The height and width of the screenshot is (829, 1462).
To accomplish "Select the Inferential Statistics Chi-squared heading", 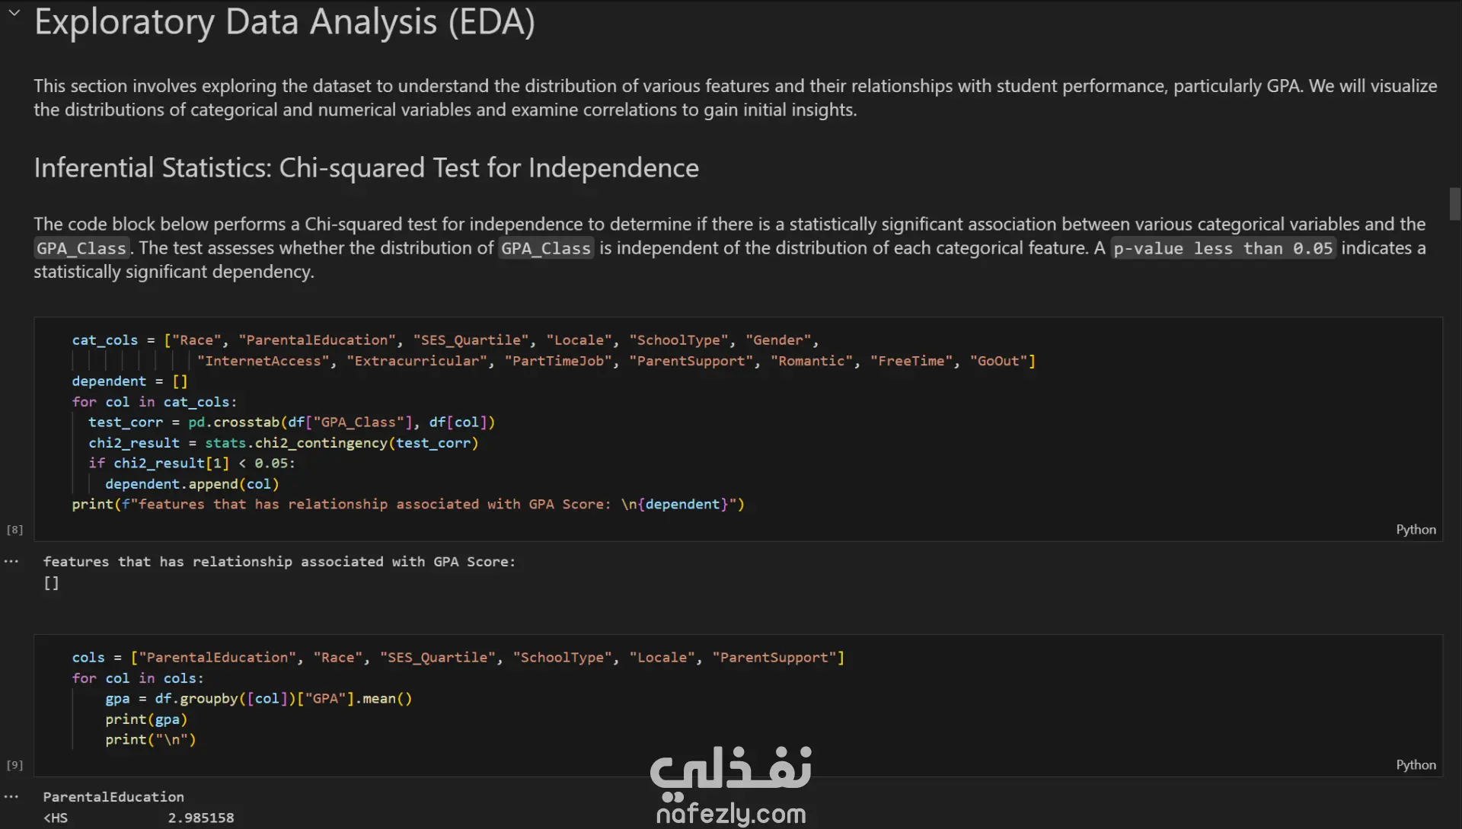I will point(366,168).
